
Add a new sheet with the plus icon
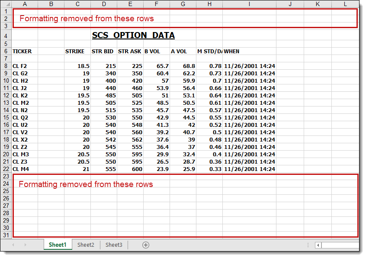pyautogui.click(x=146, y=245)
